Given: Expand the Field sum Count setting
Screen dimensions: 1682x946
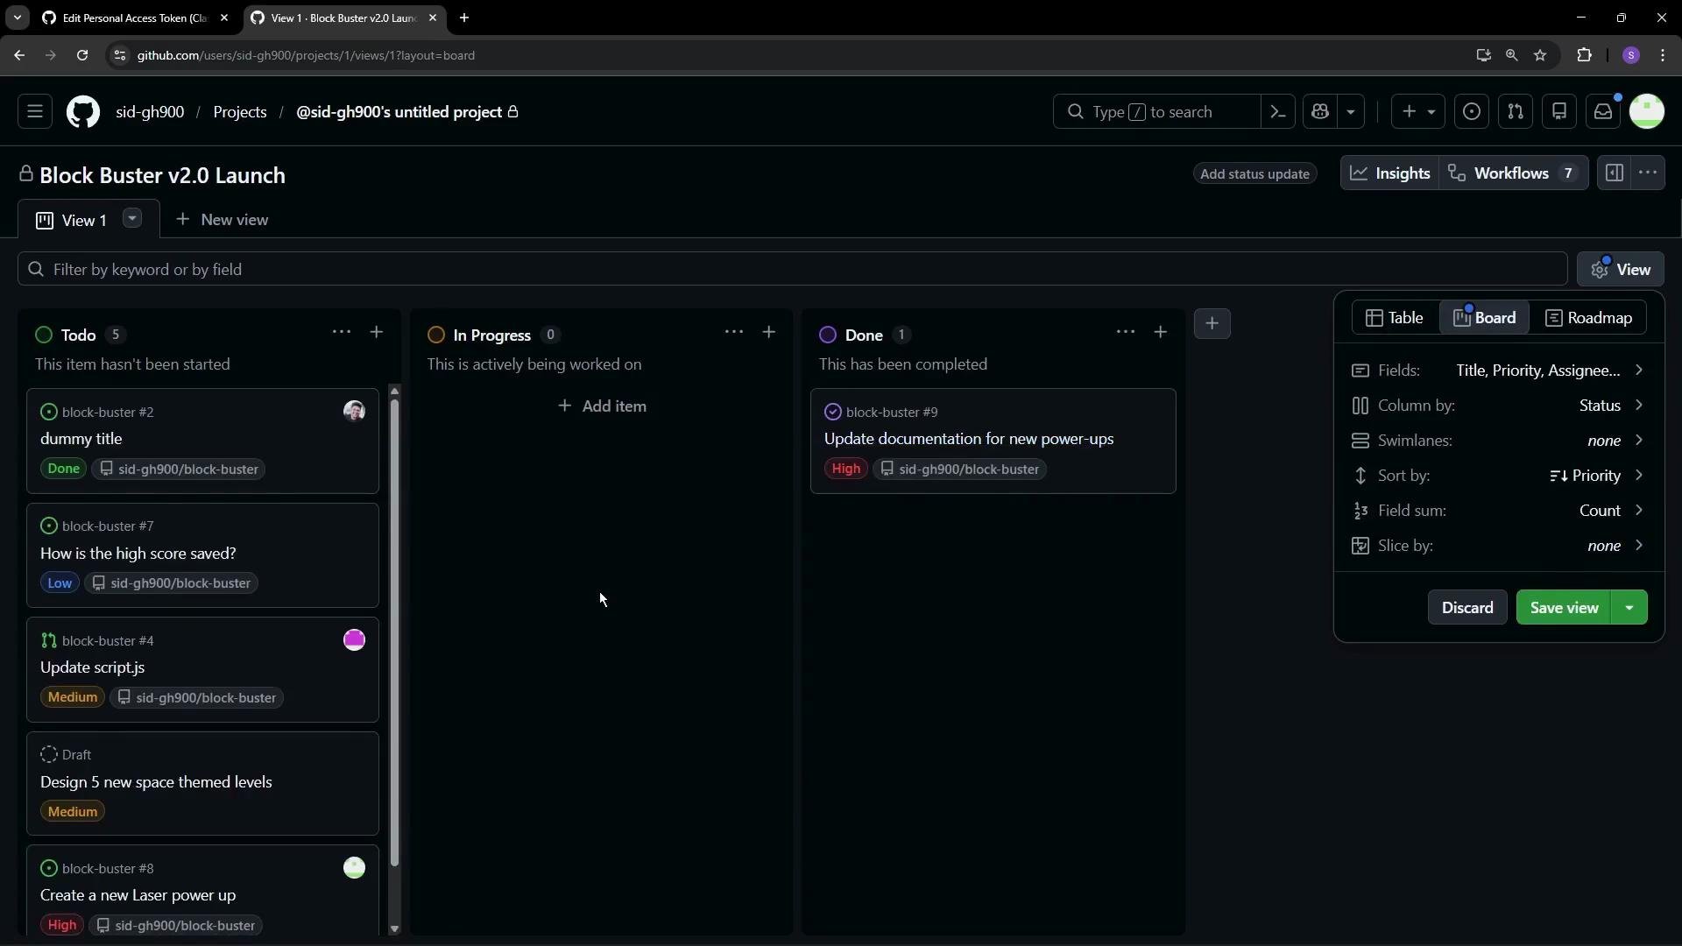Looking at the screenshot, I should tap(1498, 511).
